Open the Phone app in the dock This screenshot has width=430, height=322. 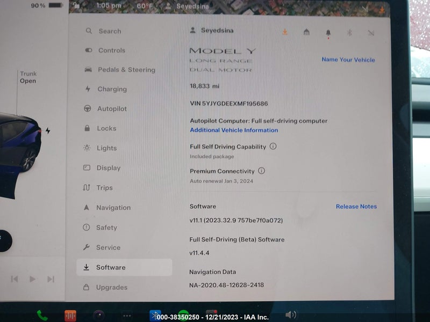pyautogui.click(x=42, y=316)
